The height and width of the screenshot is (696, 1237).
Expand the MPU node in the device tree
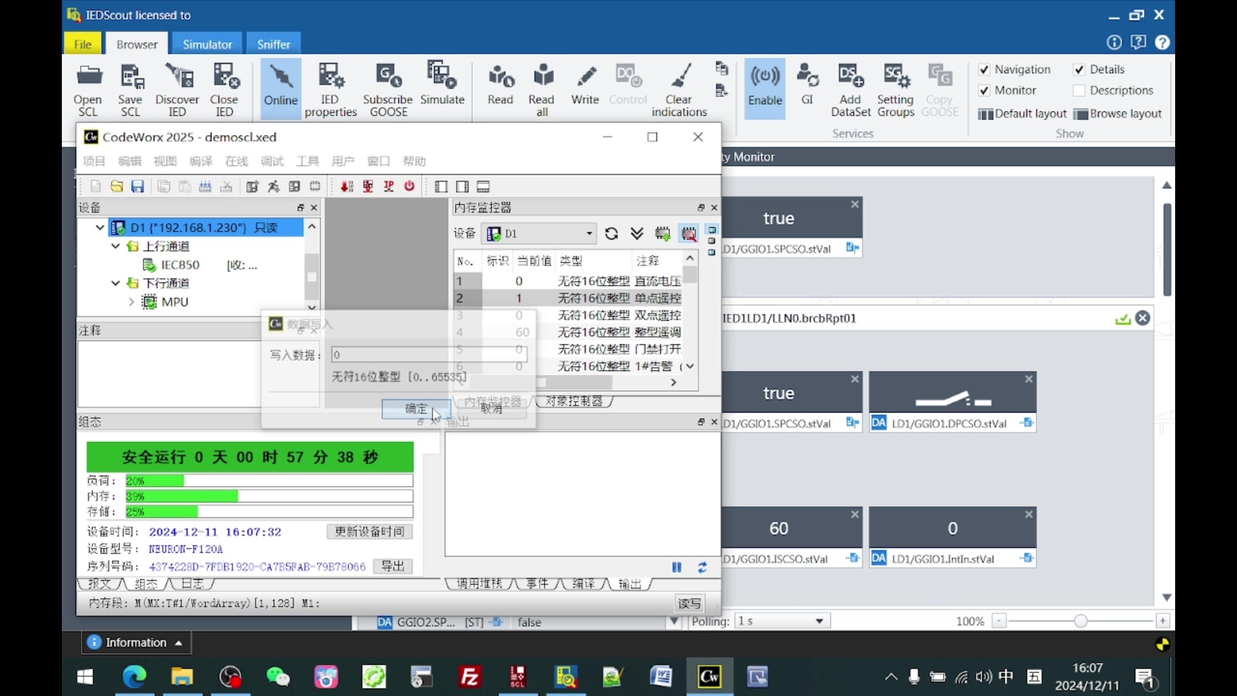pos(131,302)
